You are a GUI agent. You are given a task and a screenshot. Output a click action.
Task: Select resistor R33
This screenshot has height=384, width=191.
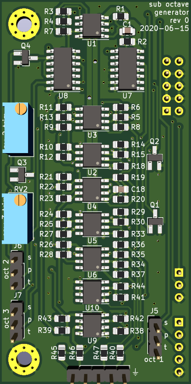[121, 234]
